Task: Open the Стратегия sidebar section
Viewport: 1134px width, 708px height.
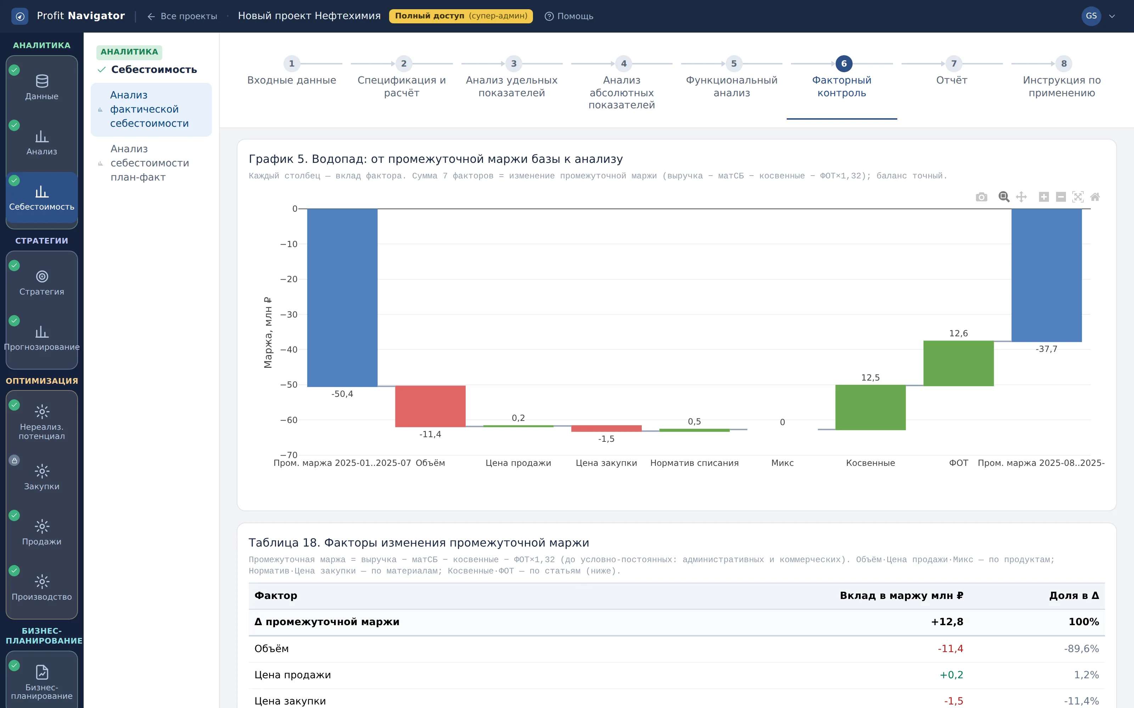Action: click(42, 283)
